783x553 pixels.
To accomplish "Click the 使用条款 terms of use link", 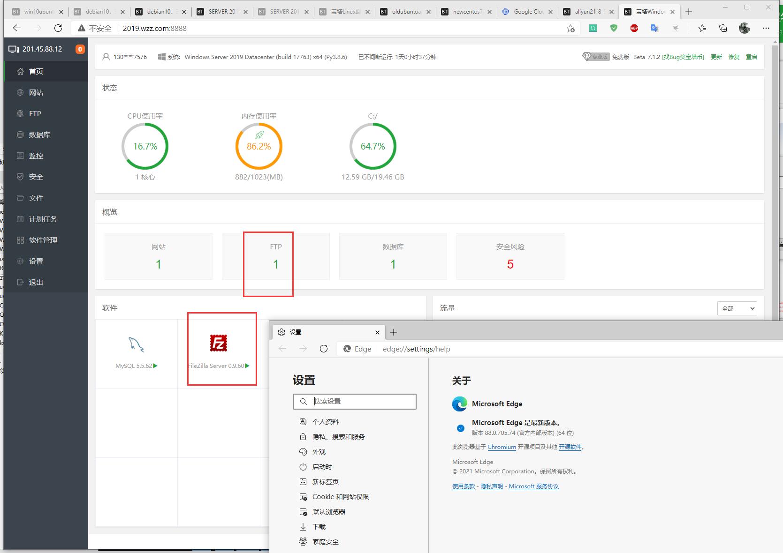I will (x=464, y=486).
